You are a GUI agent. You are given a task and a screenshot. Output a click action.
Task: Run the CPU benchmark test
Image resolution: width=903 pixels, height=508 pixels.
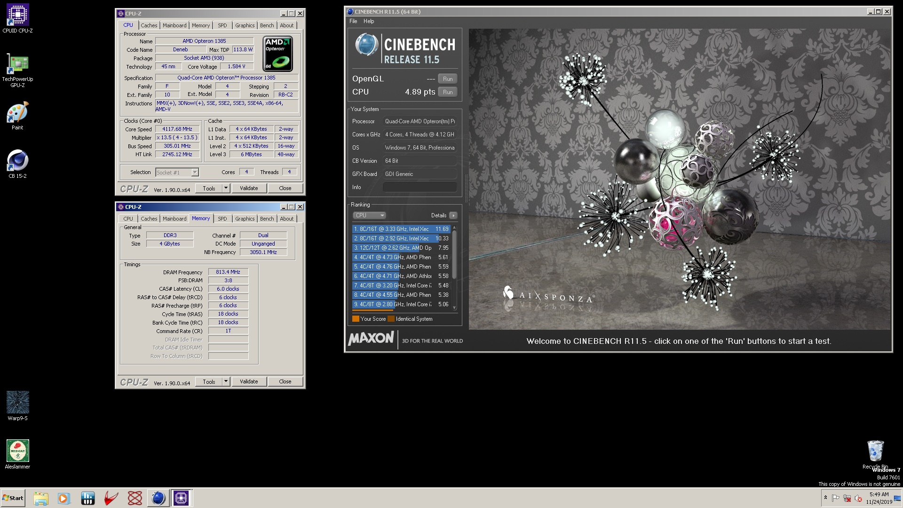pos(448,92)
